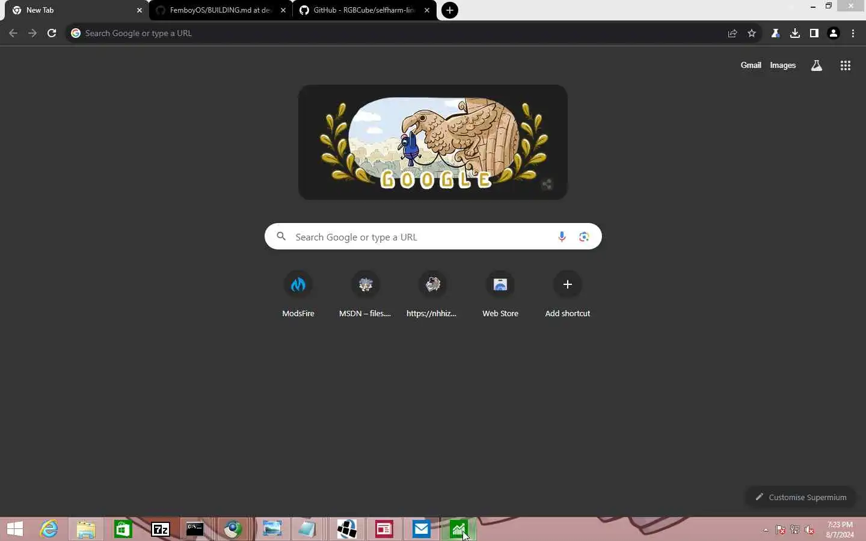Toggle the side panel icon
Image resolution: width=866 pixels, height=541 pixels.
pos(814,33)
